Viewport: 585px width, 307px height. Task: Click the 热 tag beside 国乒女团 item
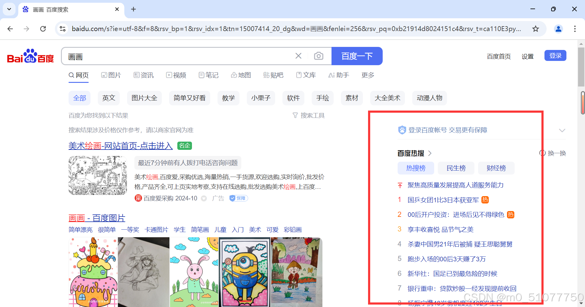(485, 200)
